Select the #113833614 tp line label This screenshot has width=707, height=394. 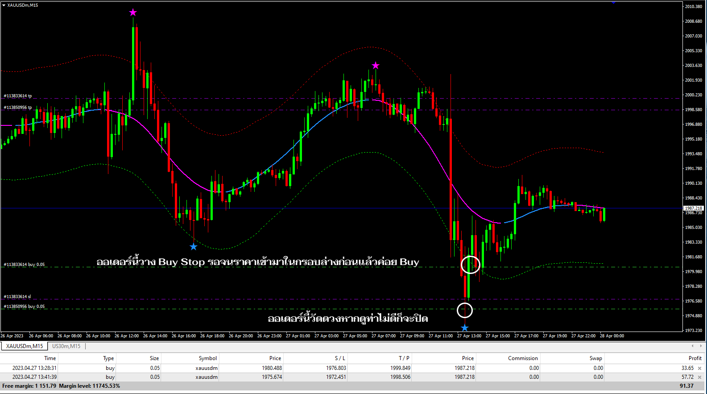(x=18, y=96)
